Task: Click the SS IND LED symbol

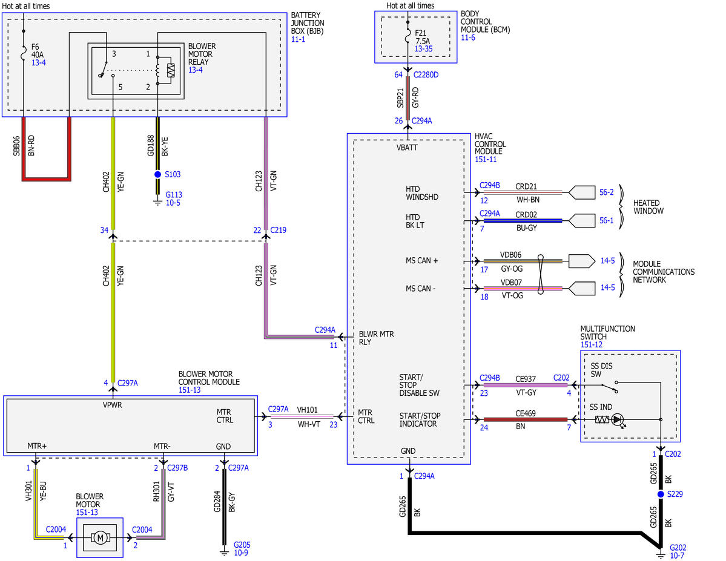Action: pos(617,420)
